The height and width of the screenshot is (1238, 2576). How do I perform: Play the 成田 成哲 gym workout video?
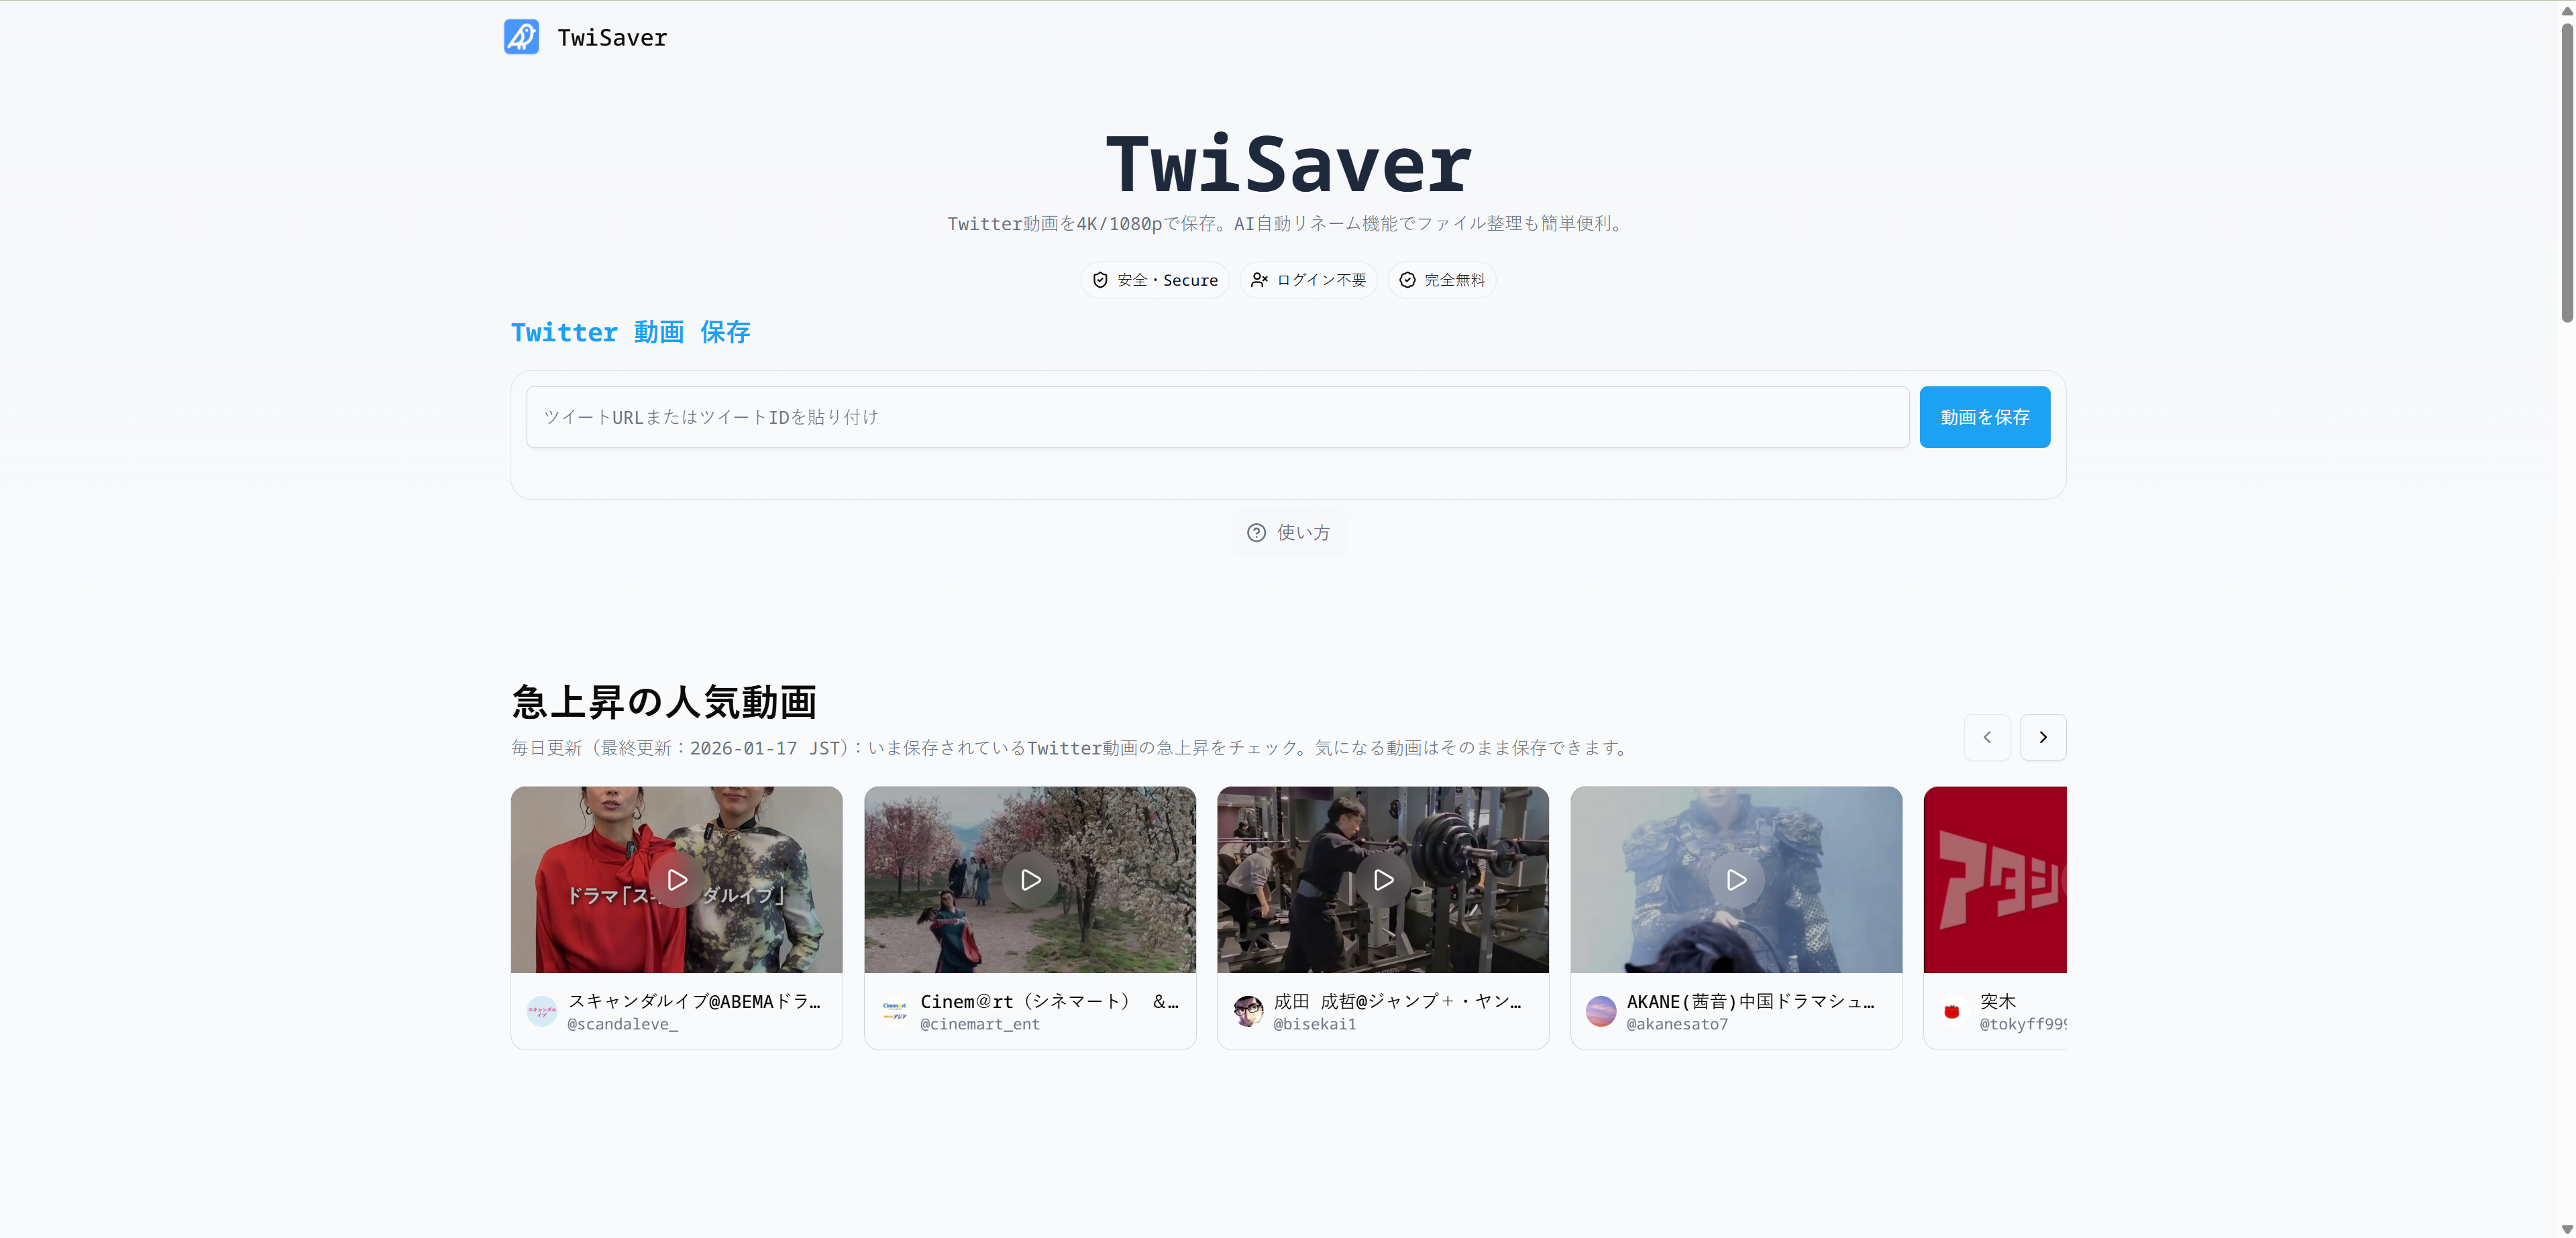(1383, 880)
